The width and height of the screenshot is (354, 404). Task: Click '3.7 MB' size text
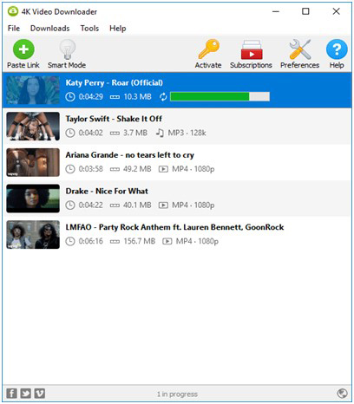tap(135, 133)
